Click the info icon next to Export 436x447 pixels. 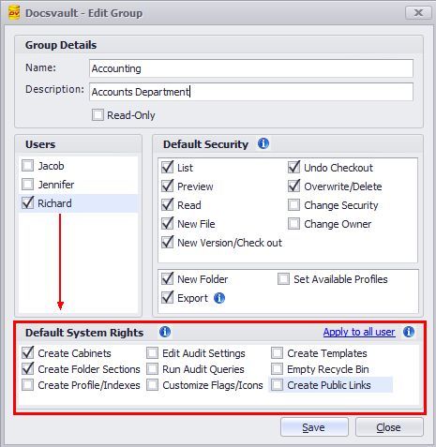pos(219,298)
